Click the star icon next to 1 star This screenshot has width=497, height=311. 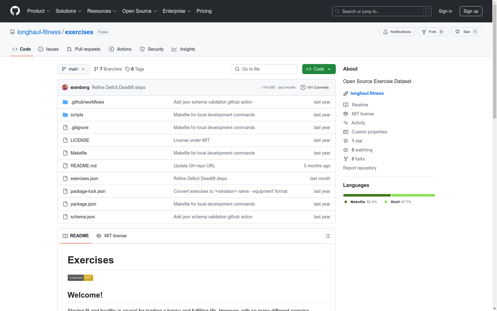point(346,141)
